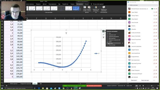Click Klimenko muted microphone icon
Image resolution: width=160 pixels, height=90 pixels.
(154, 29)
